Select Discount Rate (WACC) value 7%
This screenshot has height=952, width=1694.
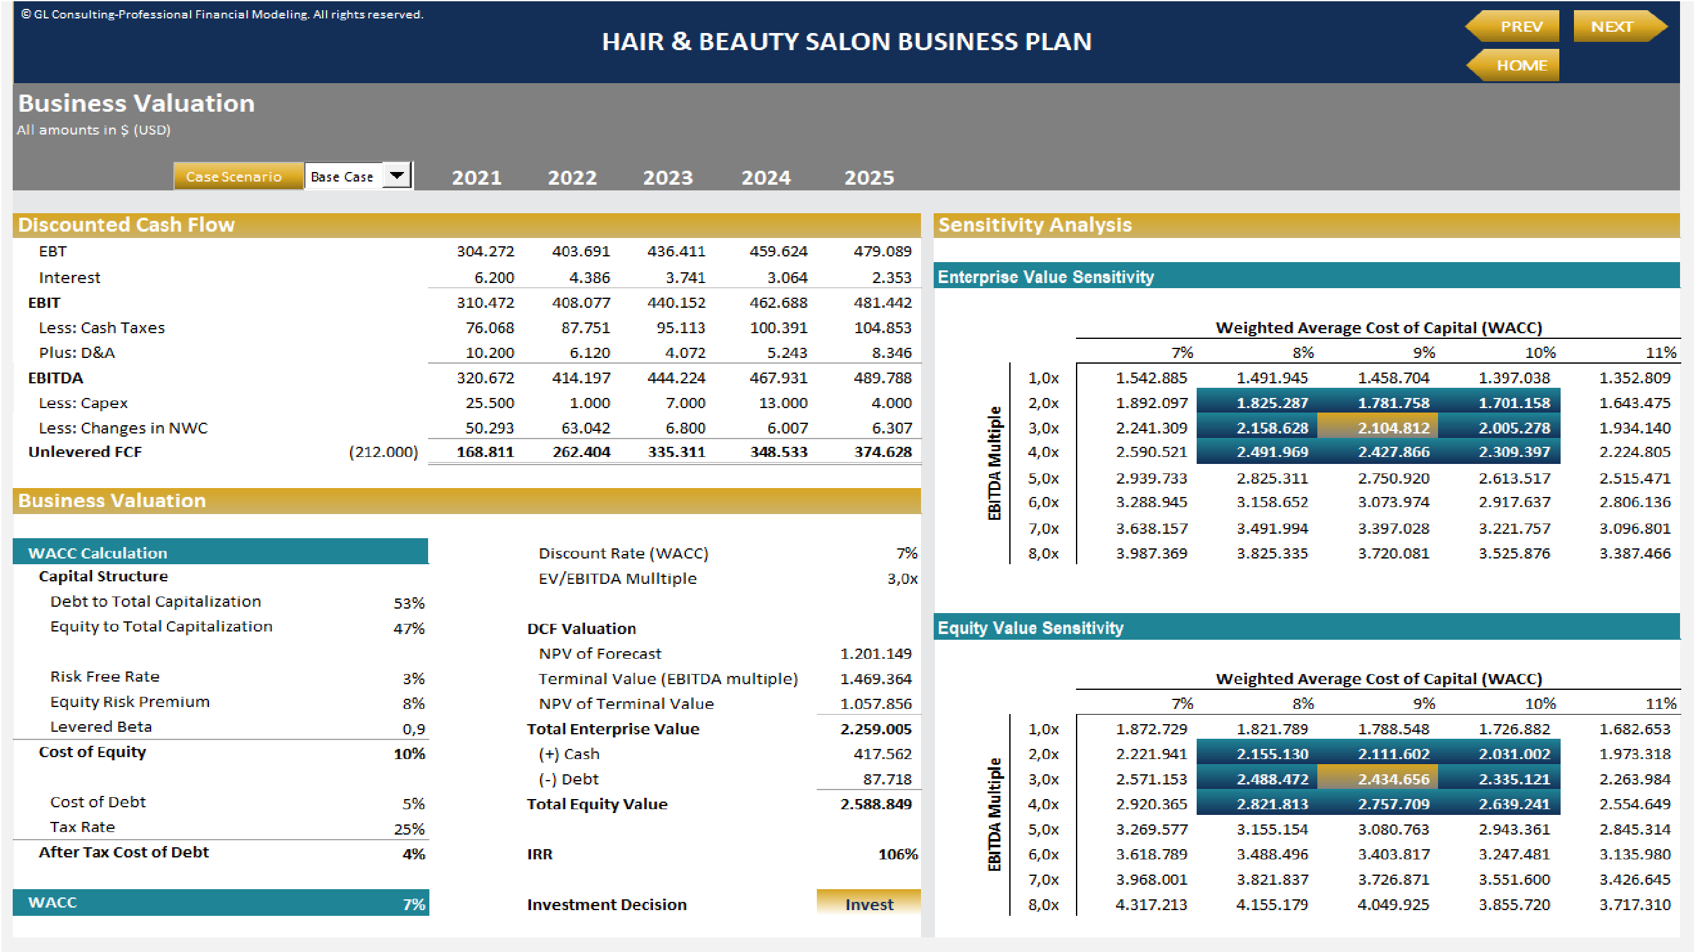(x=906, y=553)
